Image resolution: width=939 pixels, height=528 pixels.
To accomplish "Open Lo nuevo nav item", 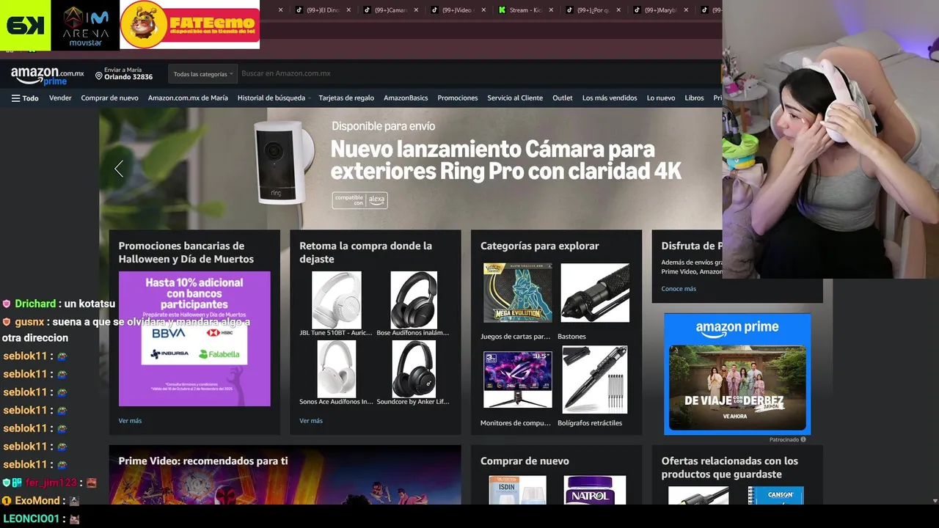I will coord(661,98).
